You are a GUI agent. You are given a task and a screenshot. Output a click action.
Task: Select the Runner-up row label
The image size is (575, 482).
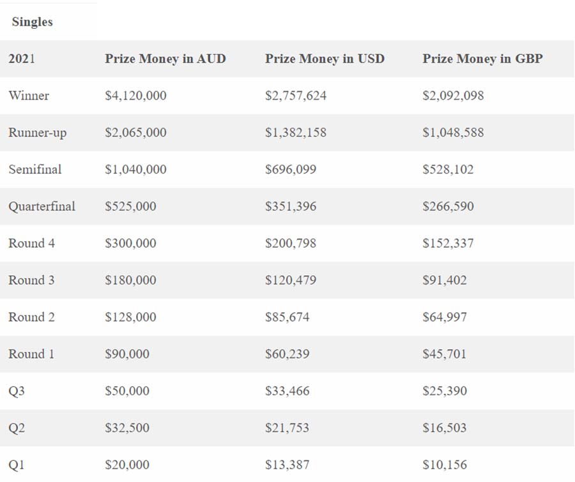point(38,133)
